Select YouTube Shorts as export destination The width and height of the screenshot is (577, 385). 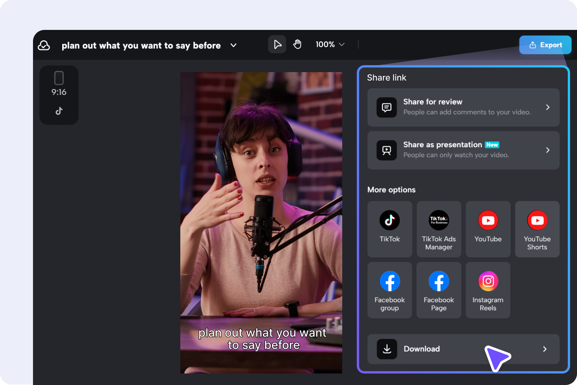(x=537, y=229)
